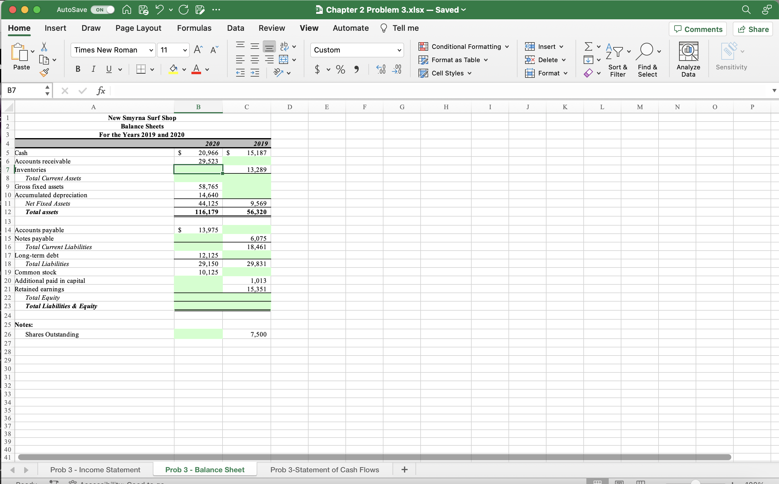This screenshot has height=484, width=779.
Task: Open Analyze Data tool
Action: tap(688, 59)
